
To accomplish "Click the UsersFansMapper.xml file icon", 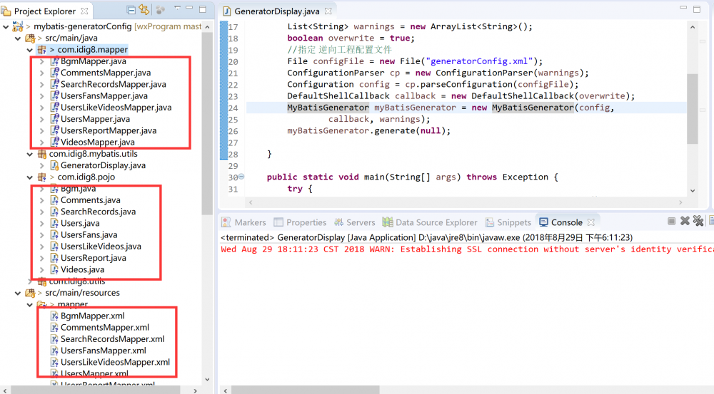I will click(54, 351).
